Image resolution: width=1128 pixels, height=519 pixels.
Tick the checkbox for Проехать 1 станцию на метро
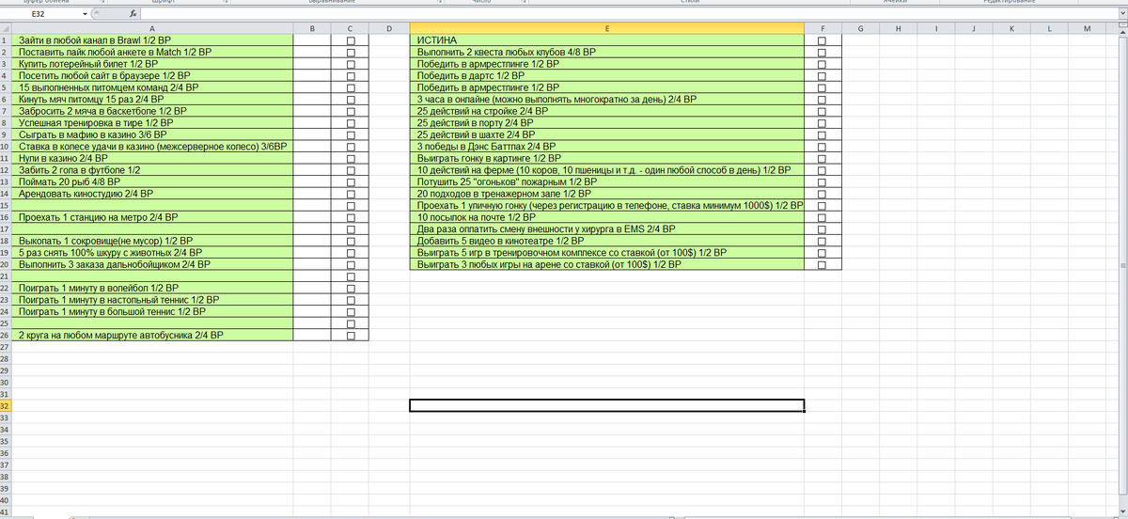(351, 217)
